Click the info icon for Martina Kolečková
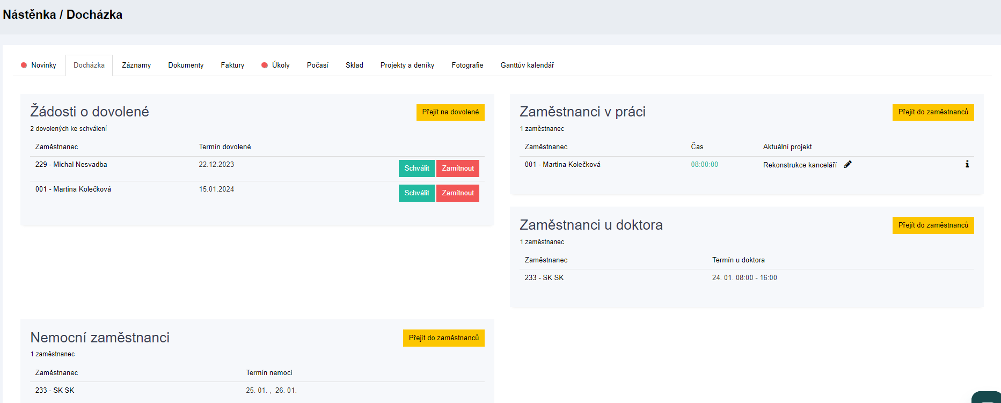Image resolution: width=1001 pixels, height=403 pixels. click(x=967, y=164)
